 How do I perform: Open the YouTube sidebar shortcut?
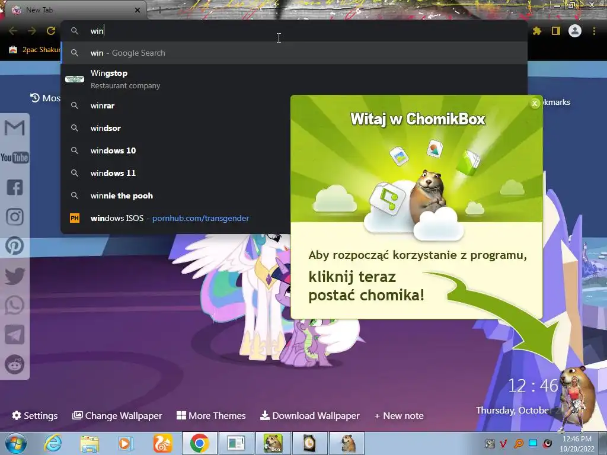point(15,158)
